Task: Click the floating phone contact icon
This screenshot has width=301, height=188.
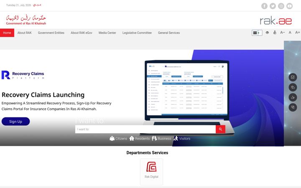Action: 293,107
